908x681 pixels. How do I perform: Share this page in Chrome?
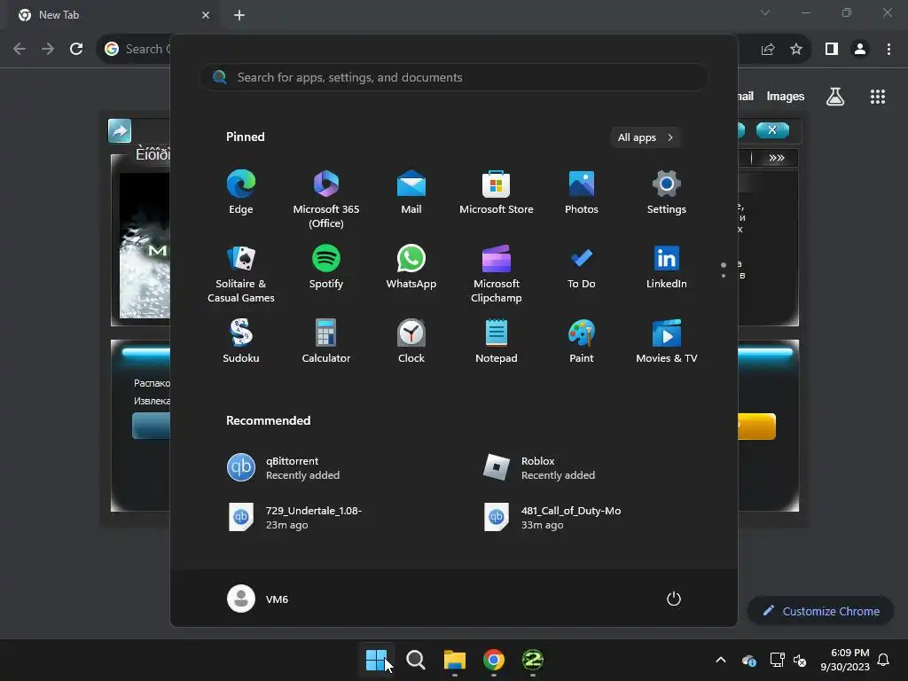click(x=768, y=50)
